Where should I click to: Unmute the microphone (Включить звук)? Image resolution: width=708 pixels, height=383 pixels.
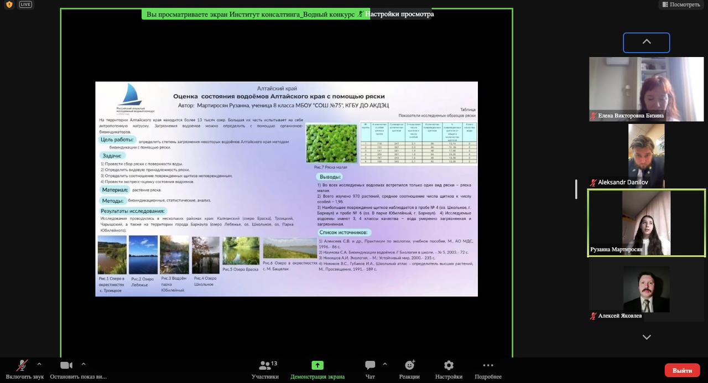pos(22,366)
